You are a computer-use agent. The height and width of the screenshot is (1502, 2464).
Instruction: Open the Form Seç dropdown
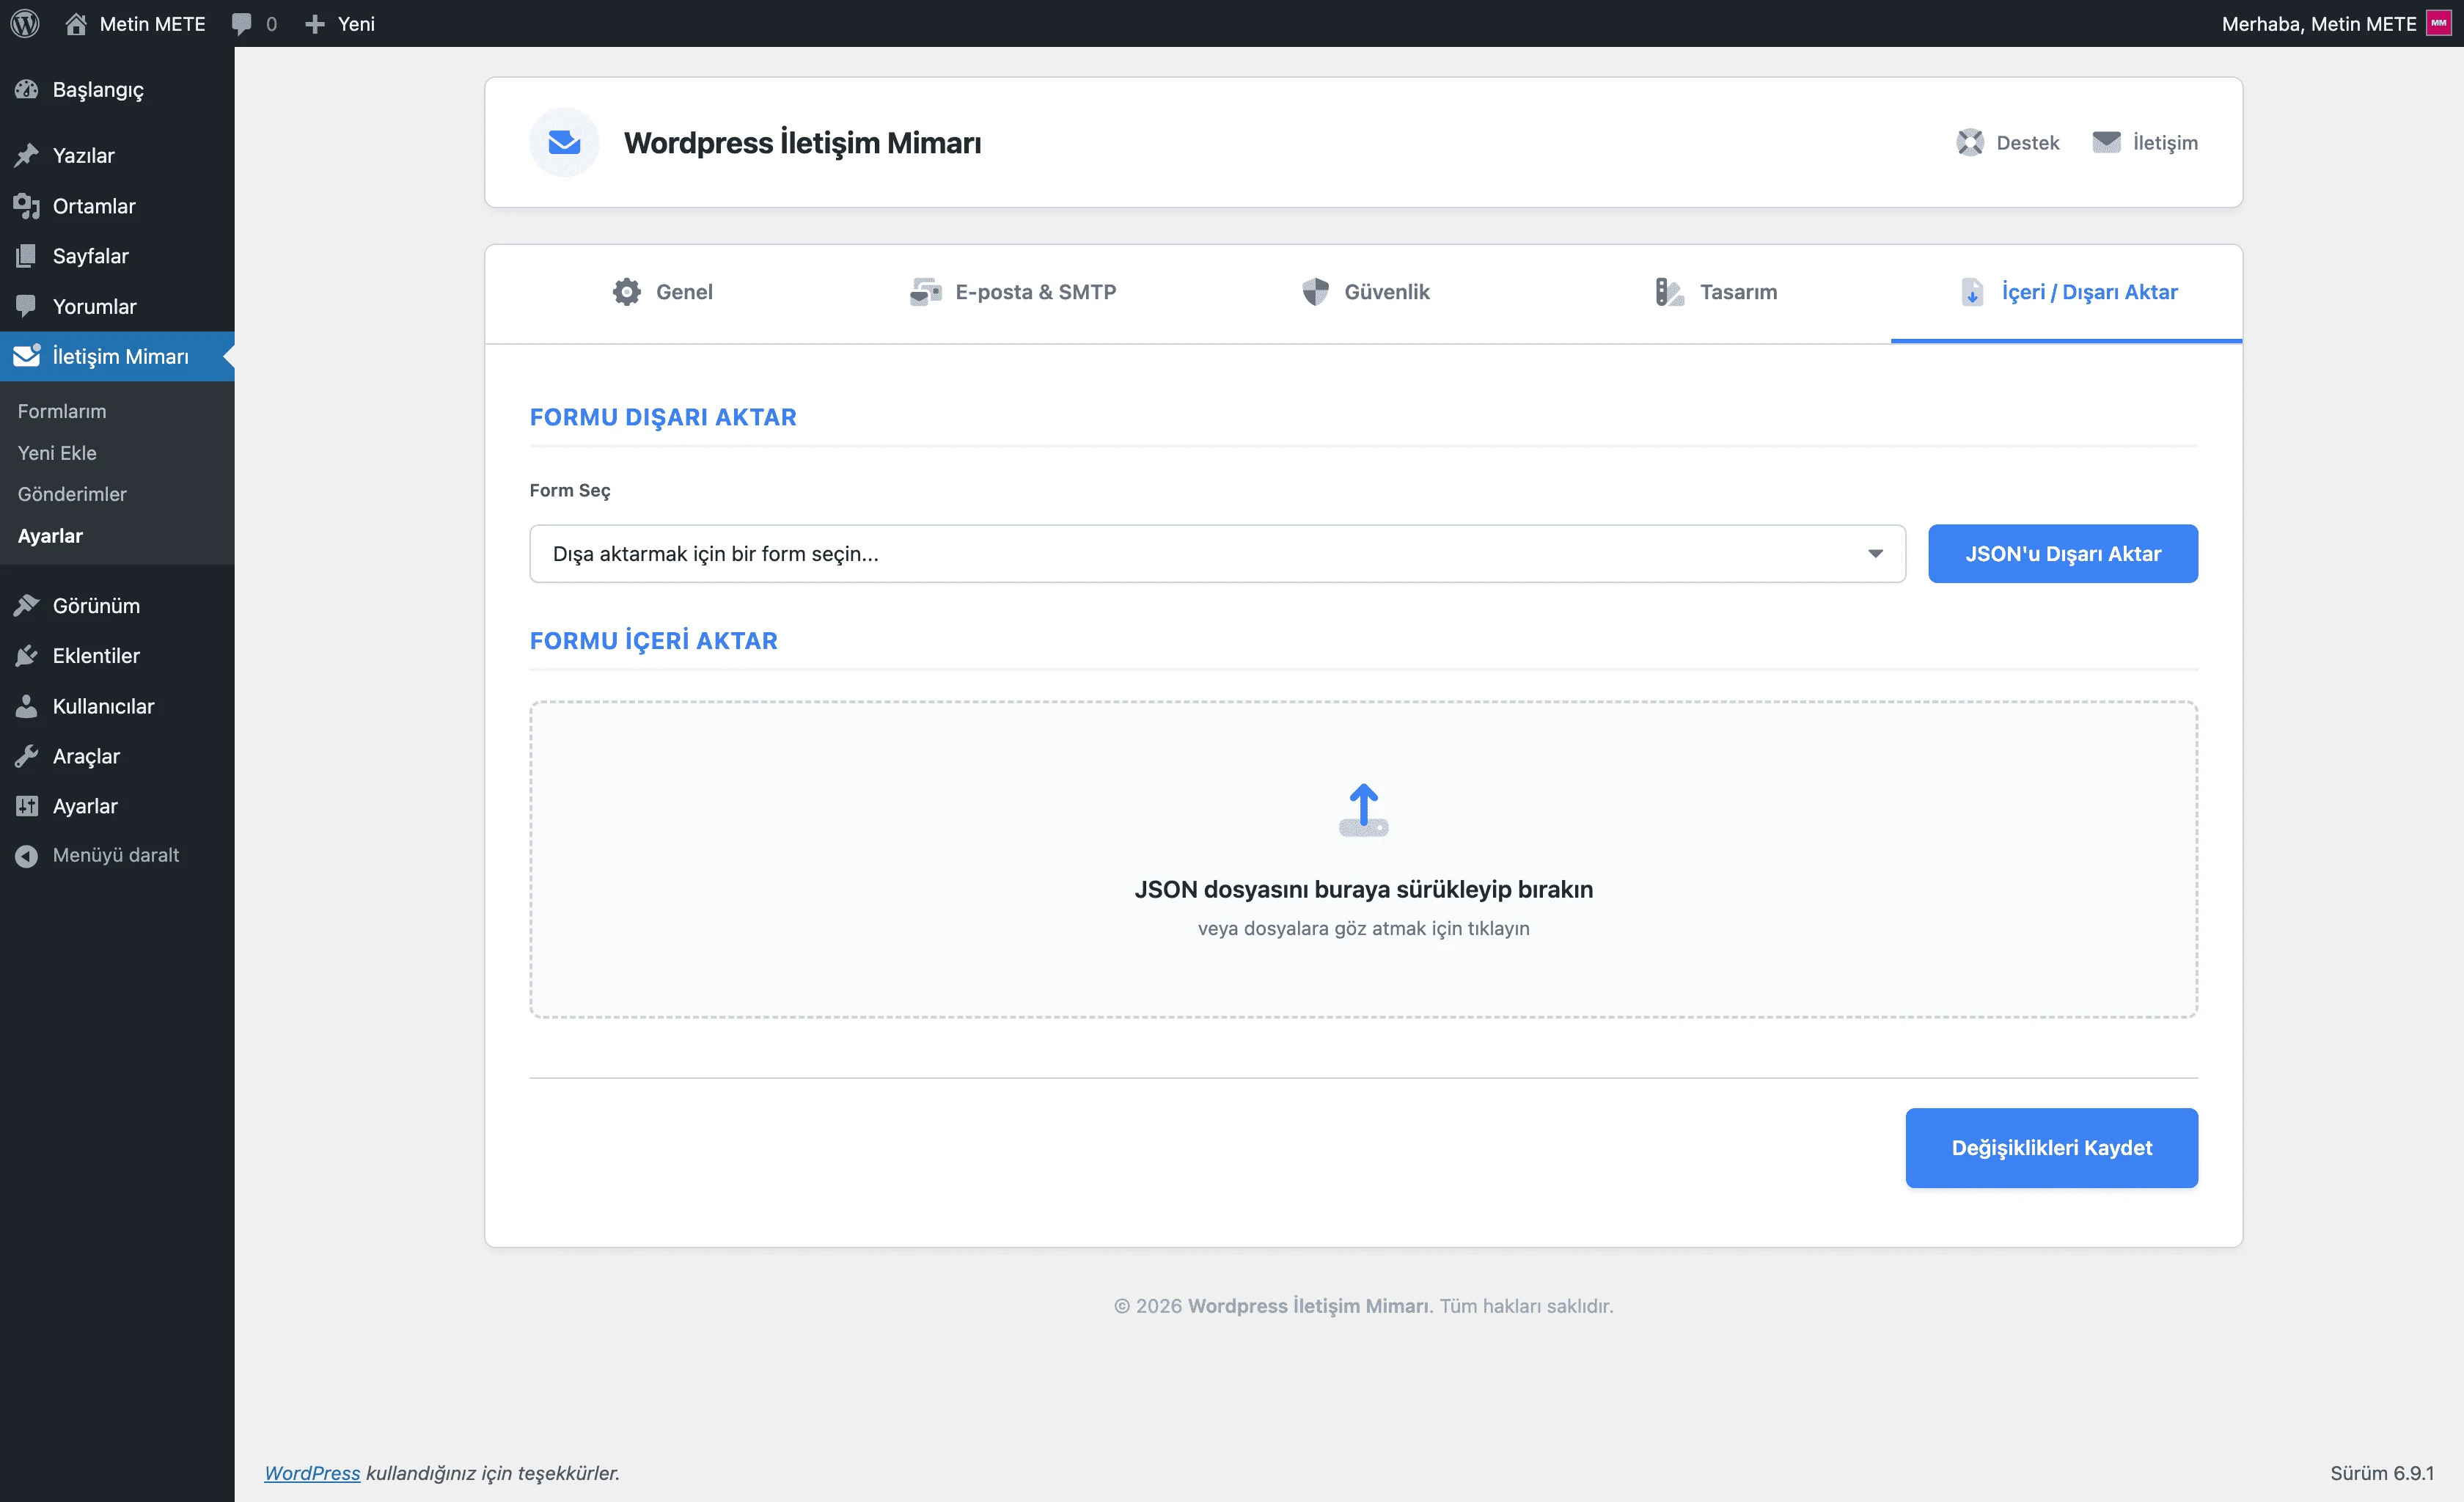click(1216, 553)
